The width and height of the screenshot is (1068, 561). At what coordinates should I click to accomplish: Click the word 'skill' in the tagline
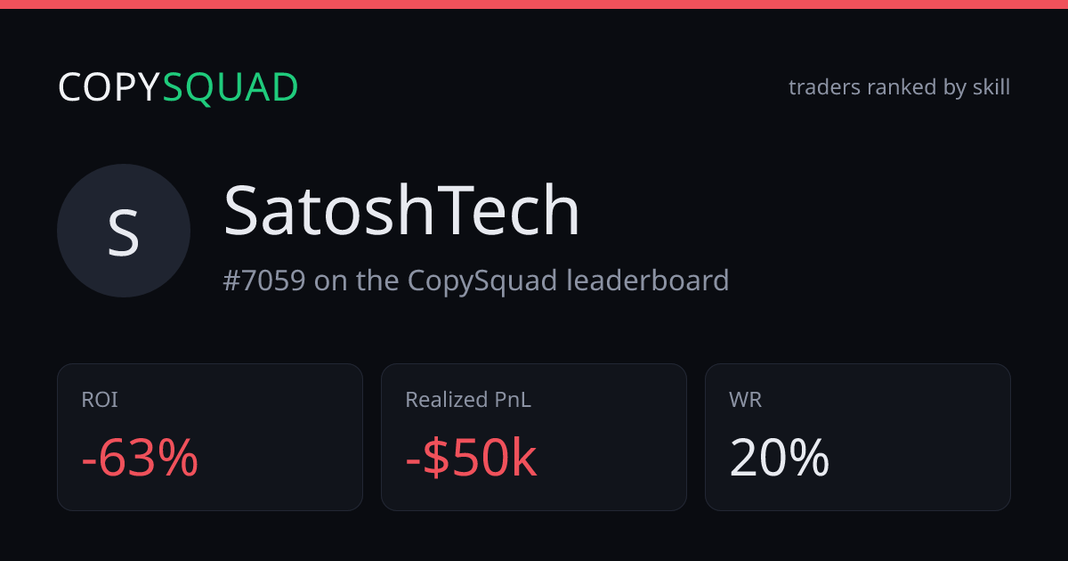point(991,87)
